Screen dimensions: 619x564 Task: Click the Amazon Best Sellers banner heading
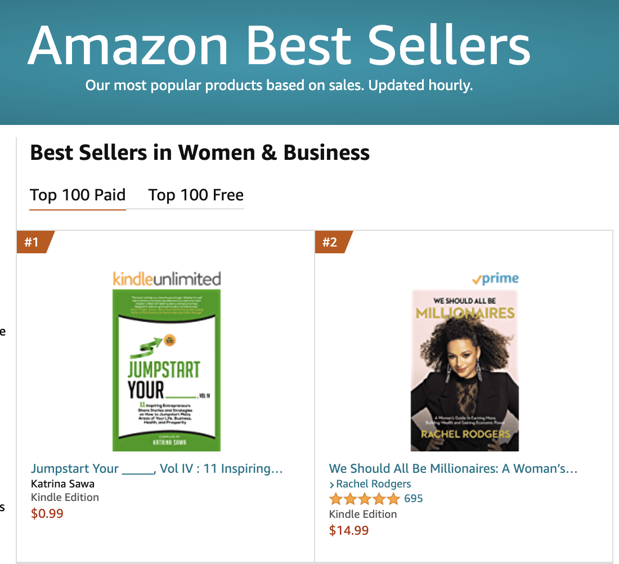click(x=279, y=45)
